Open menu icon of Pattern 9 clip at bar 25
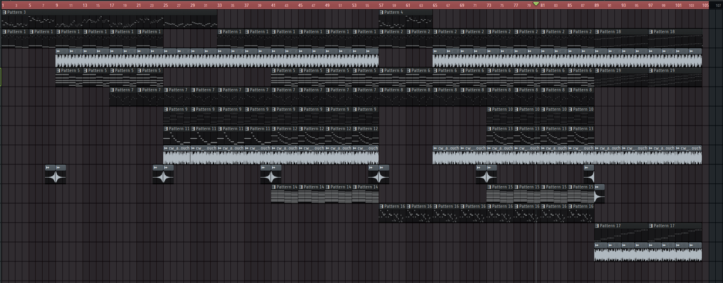The width and height of the screenshot is (723, 283). click(x=166, y=109)
